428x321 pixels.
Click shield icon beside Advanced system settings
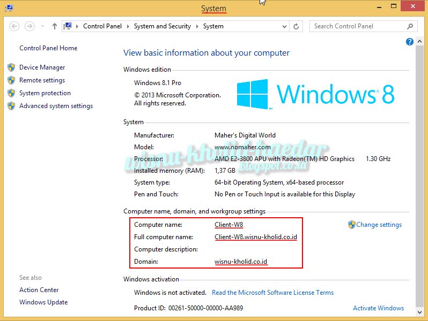tap(11, 106)
